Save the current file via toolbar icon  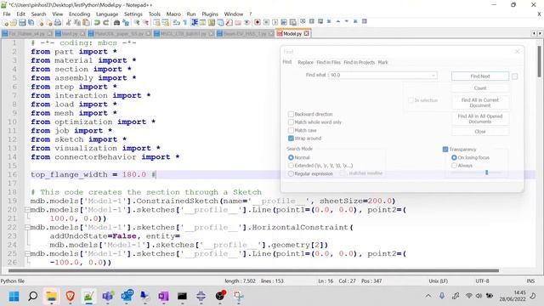(x=22, y=23)
